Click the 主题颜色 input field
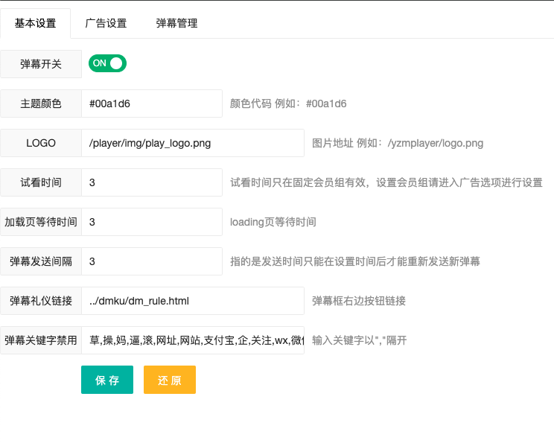The width and height of the screenshot is (554, 443). click(152, 103)
